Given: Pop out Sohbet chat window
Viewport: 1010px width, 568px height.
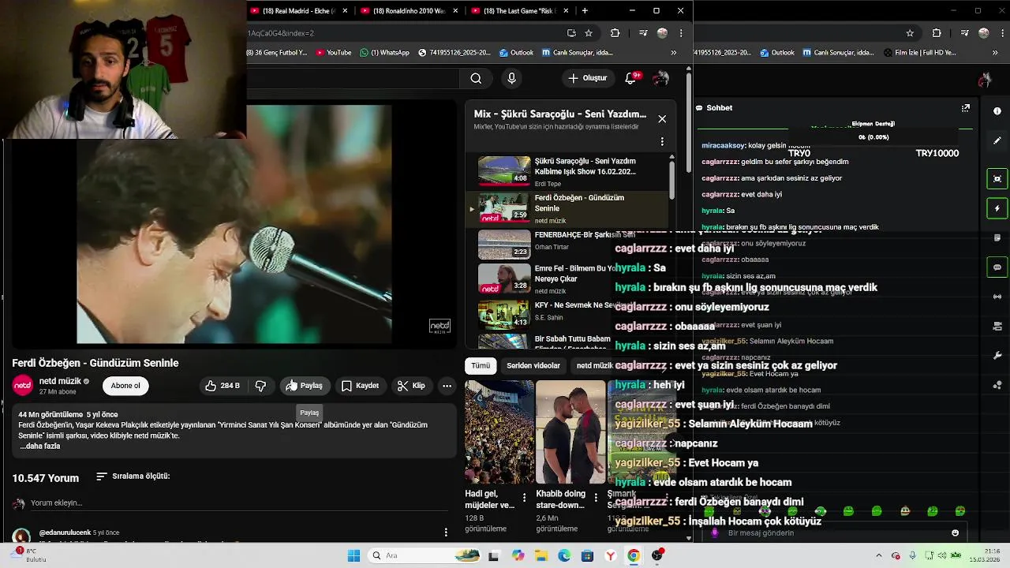Looking at the screenshot, I should coord(965,108).
